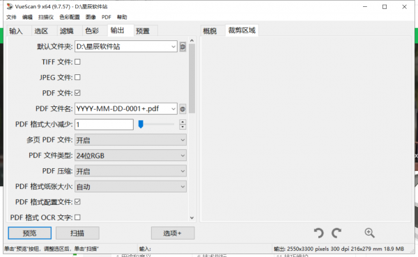Click the @ button beside PDF 文件名
This screenshot has width=418, height=257.
pos(183,109)
